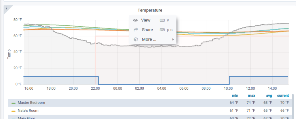Click the share arrow icon
This screenshot has width=296, height=119.
[x=135, y=30]
